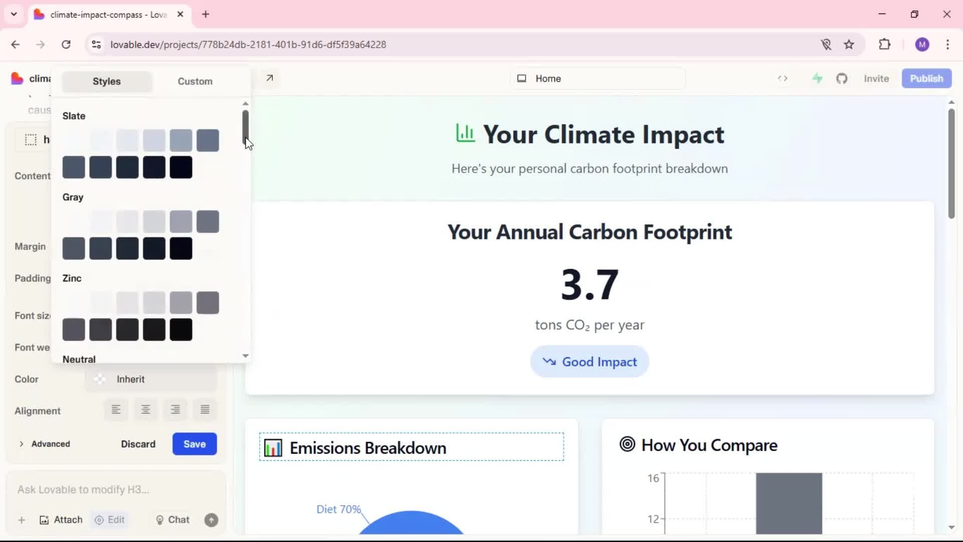This screenshot has width=963, height=542.
Task: Click the tracking-blocked eye icon in address bar
Action: tap(826, 44)
